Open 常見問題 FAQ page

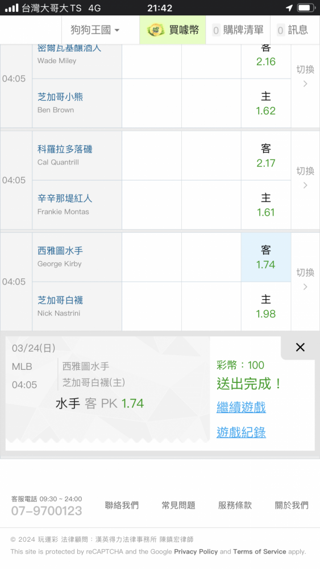(x=178, y=505)
